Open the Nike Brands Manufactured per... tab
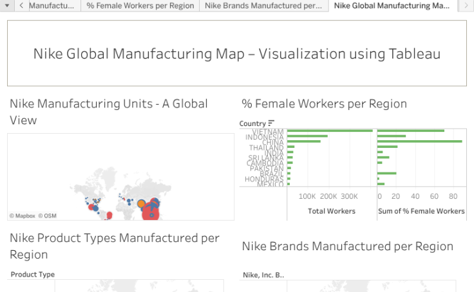Screen dimensions: 474x292 pyautogui.click(x=263, y=5)
